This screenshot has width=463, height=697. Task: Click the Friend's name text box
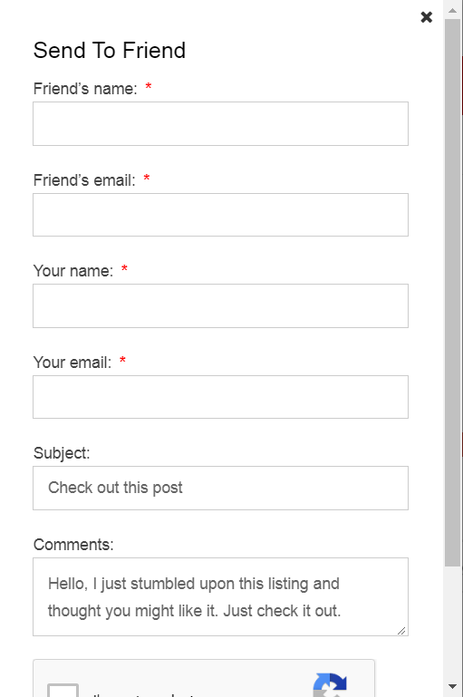pos(220,123)
